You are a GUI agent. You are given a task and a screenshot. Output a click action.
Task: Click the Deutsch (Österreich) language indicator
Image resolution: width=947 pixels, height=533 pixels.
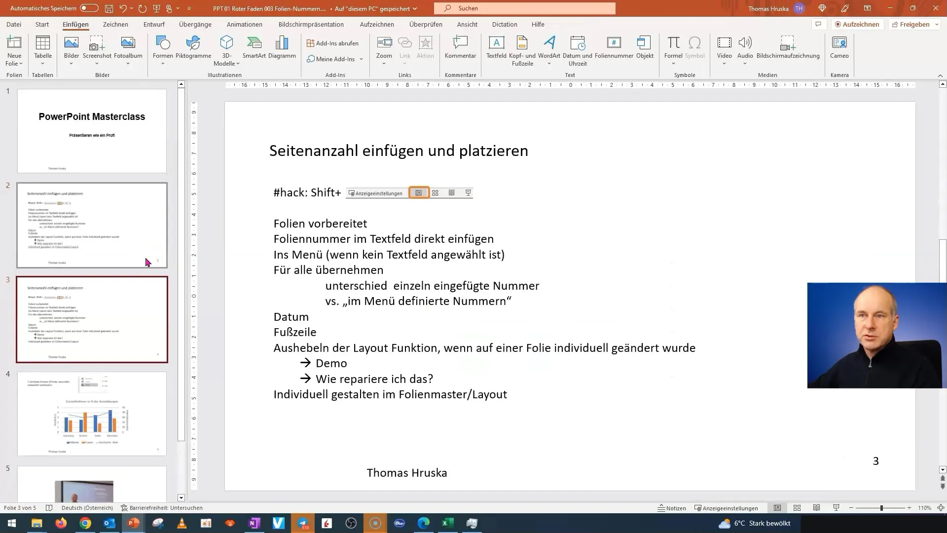tap(87, 508)
